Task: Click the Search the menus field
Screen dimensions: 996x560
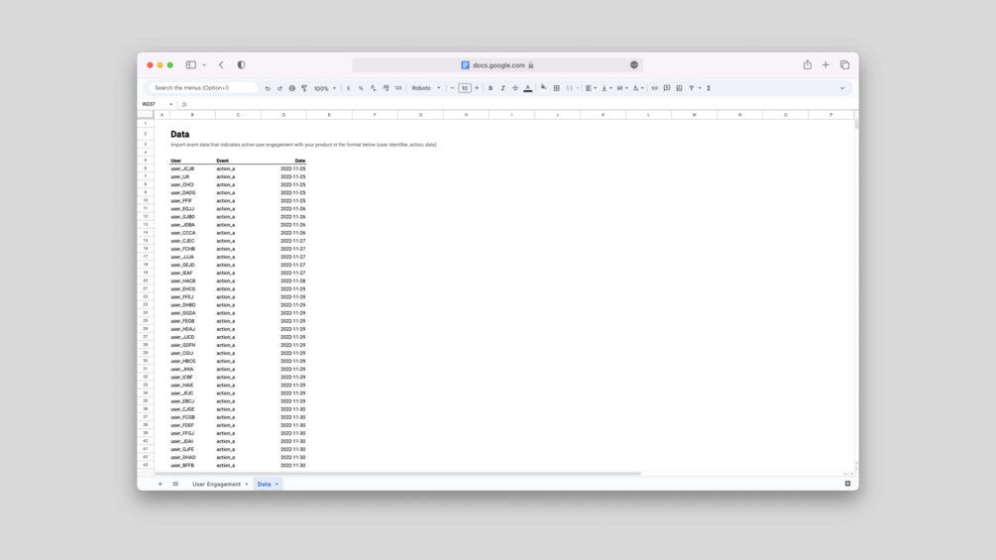Action: pos(202,87)
